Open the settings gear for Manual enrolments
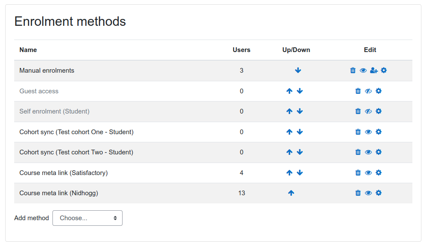The width and height of the screenshot is (424, 249). tap(384, 71)
